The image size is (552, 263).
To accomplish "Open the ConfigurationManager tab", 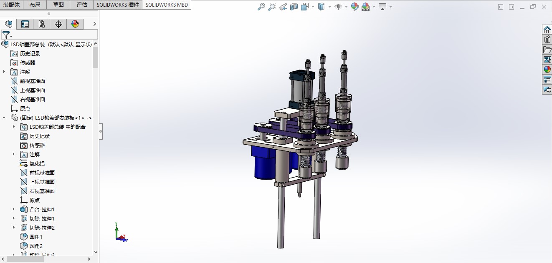I will 42,24.
